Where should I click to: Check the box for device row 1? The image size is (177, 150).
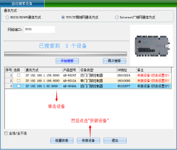pos(19,75)
